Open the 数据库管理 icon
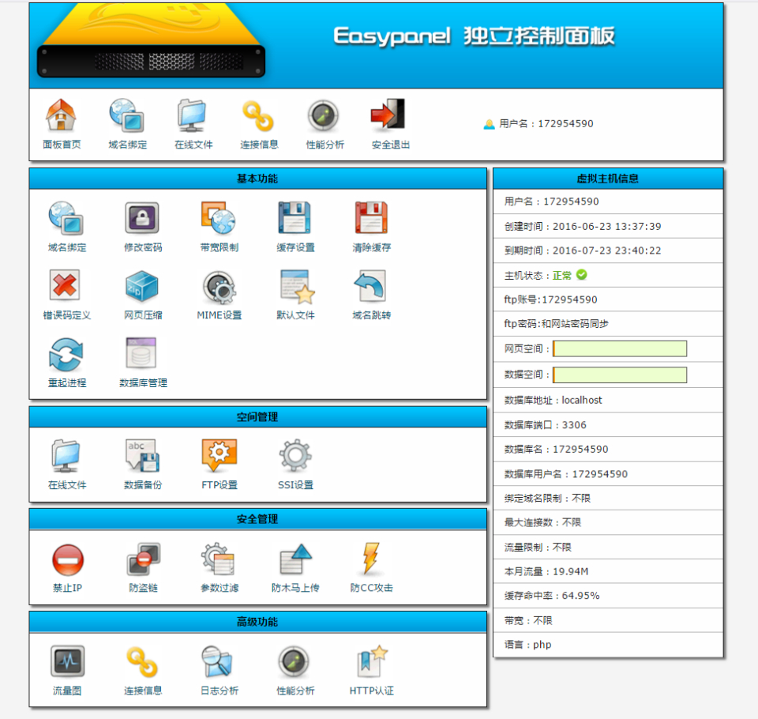 click(141, 353)
